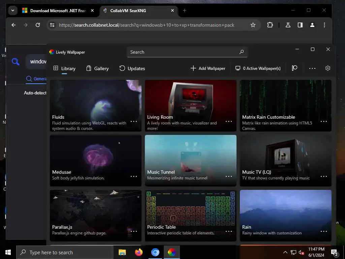Screen dimensions: 345x259
Task: Open the Updates tab
Action: point(132,68)
